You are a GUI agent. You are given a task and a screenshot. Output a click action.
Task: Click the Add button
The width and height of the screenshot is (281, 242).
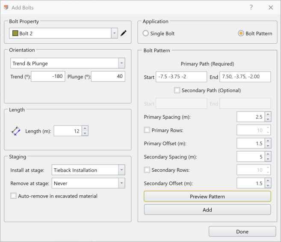click(207, 210)
